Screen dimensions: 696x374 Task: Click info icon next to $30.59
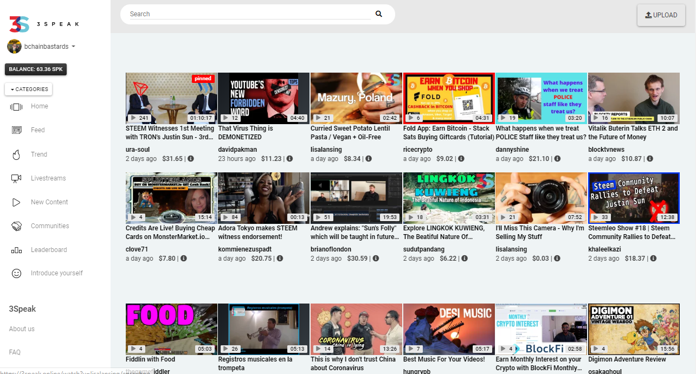(x=376, y=259)
